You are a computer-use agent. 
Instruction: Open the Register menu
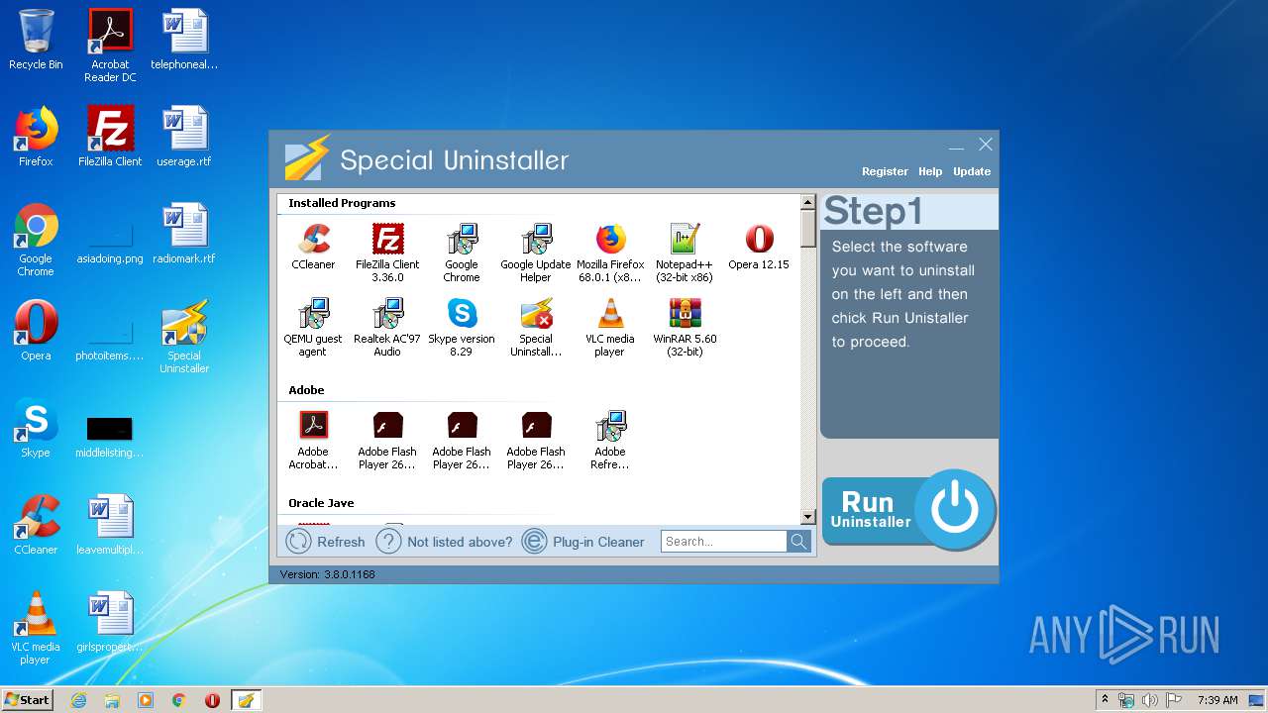885,171
